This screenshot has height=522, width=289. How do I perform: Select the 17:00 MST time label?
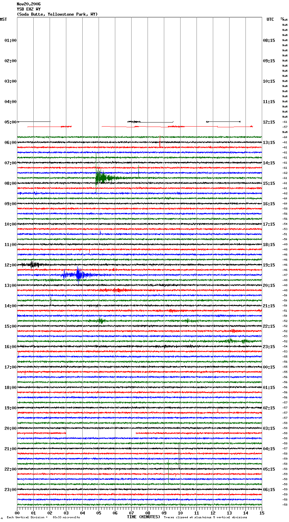(11, 367)
